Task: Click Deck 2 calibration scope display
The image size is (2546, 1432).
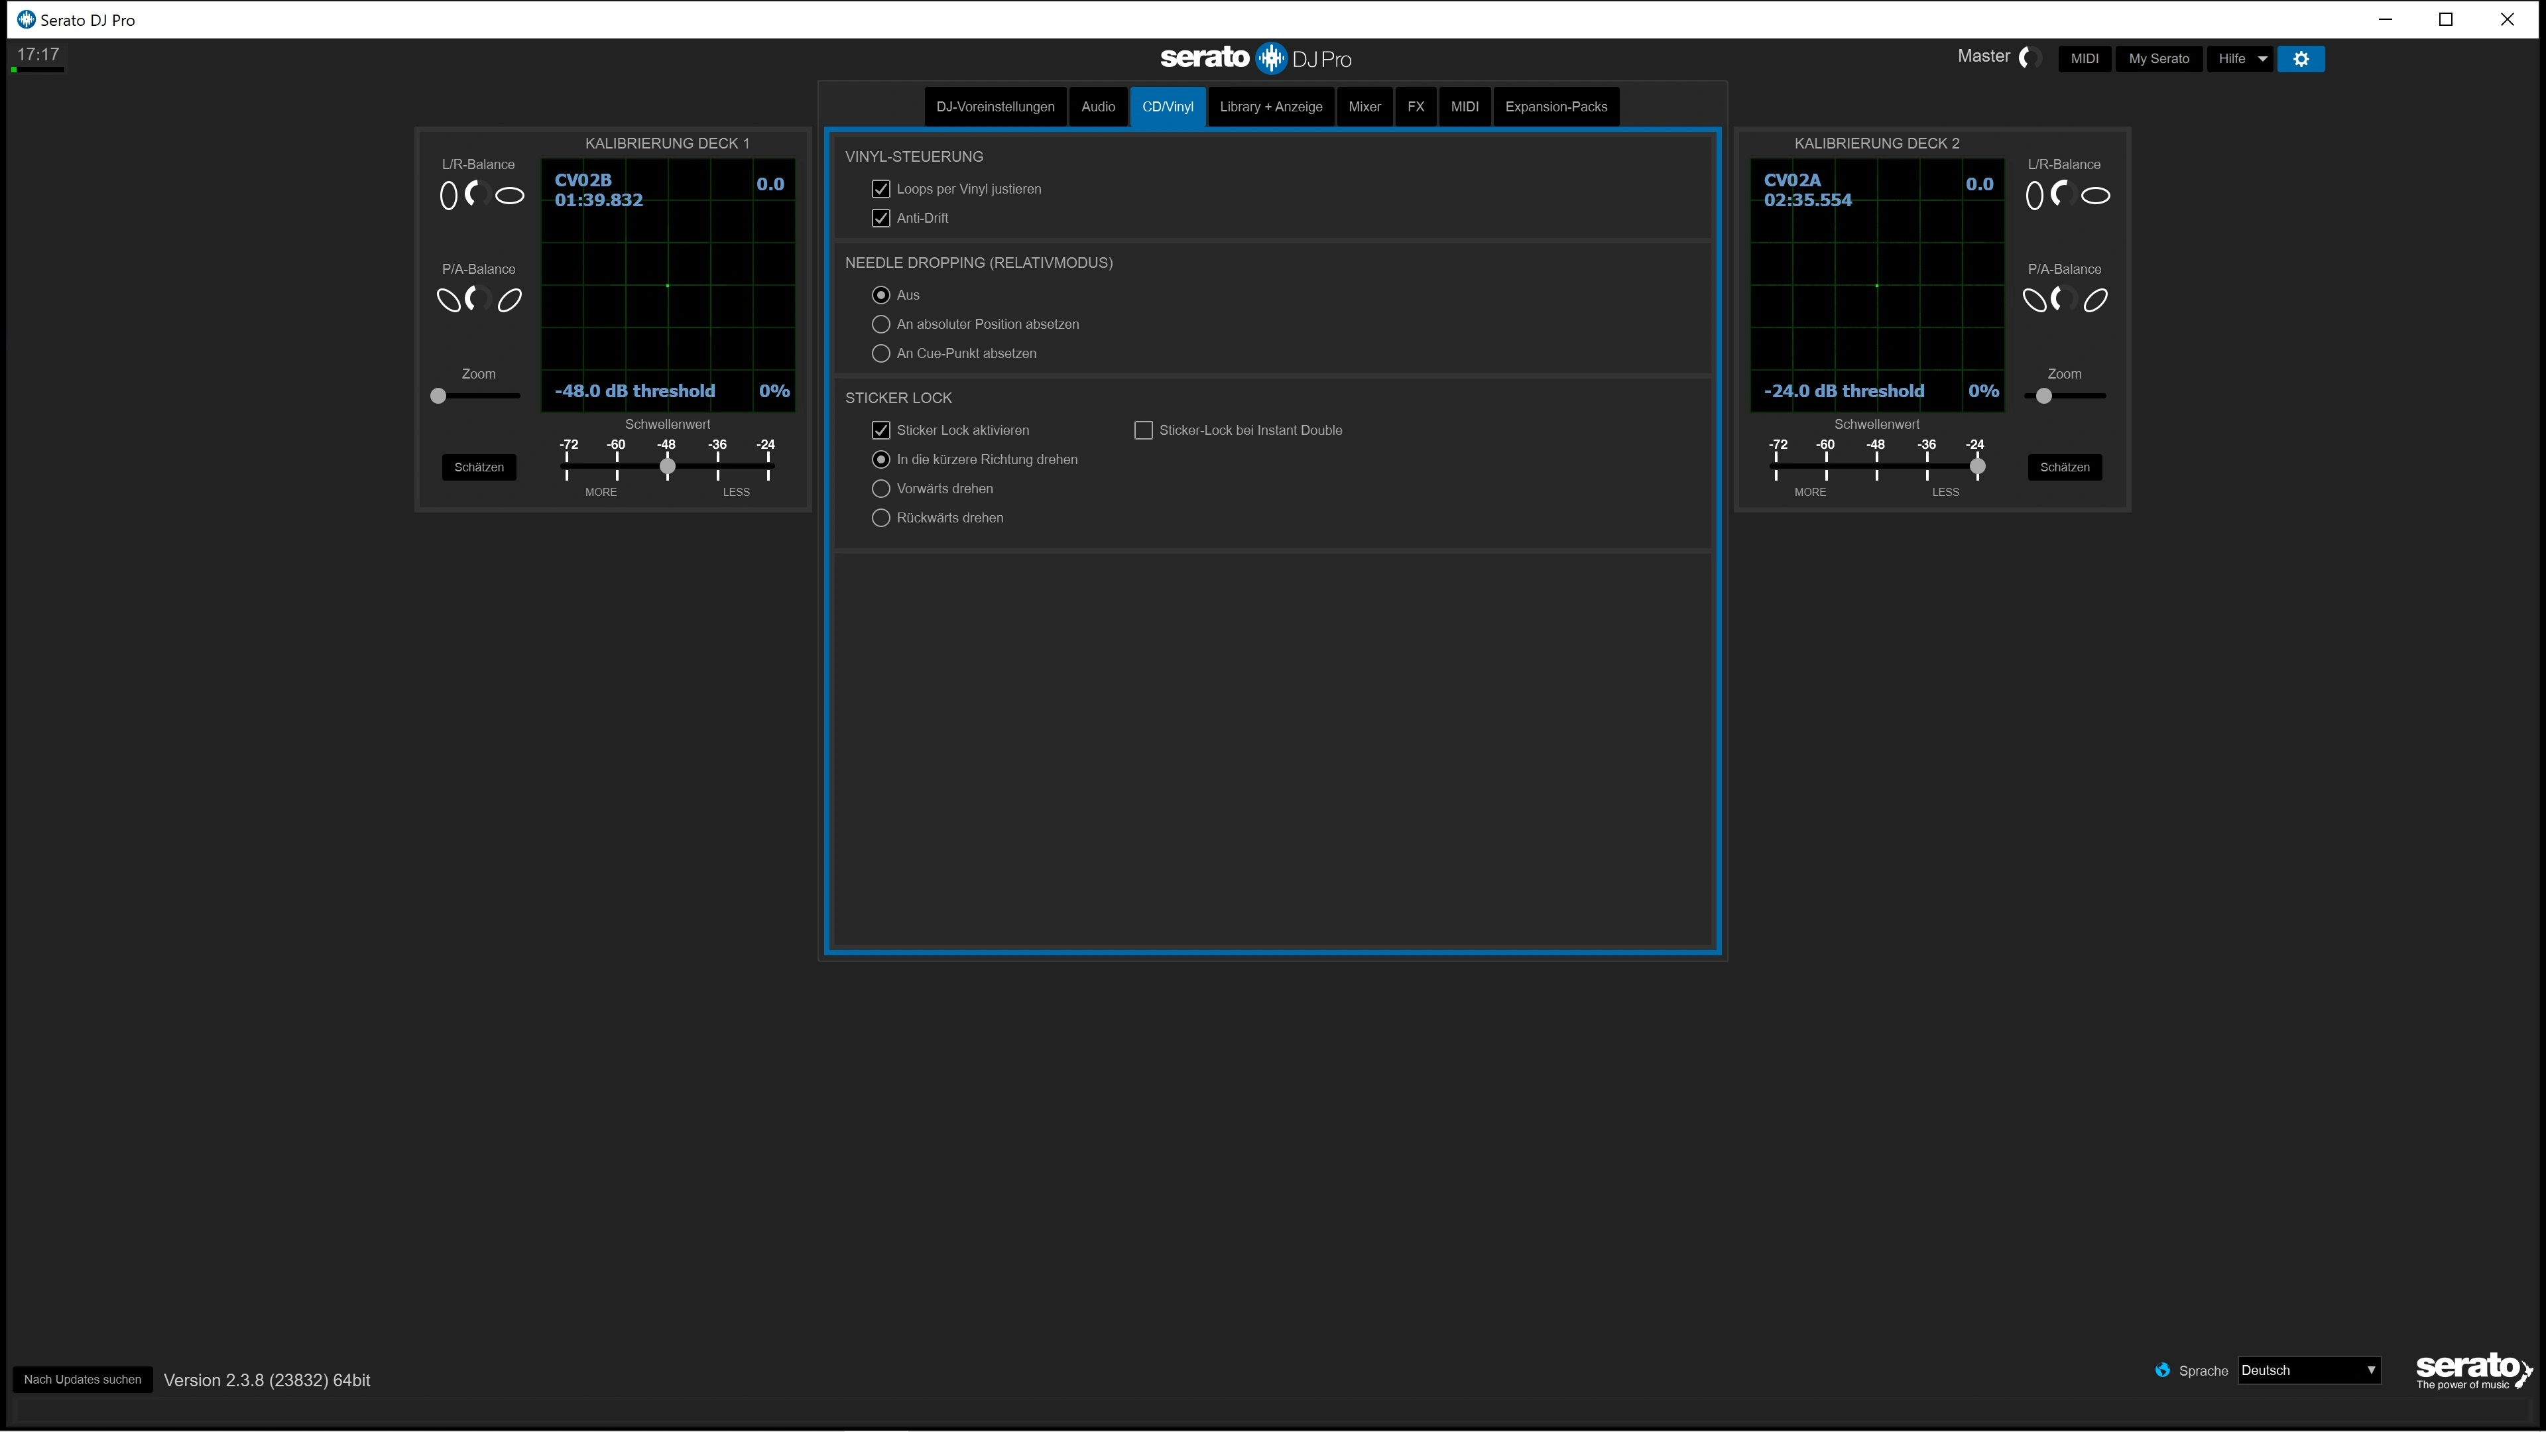Action: 1876,286
